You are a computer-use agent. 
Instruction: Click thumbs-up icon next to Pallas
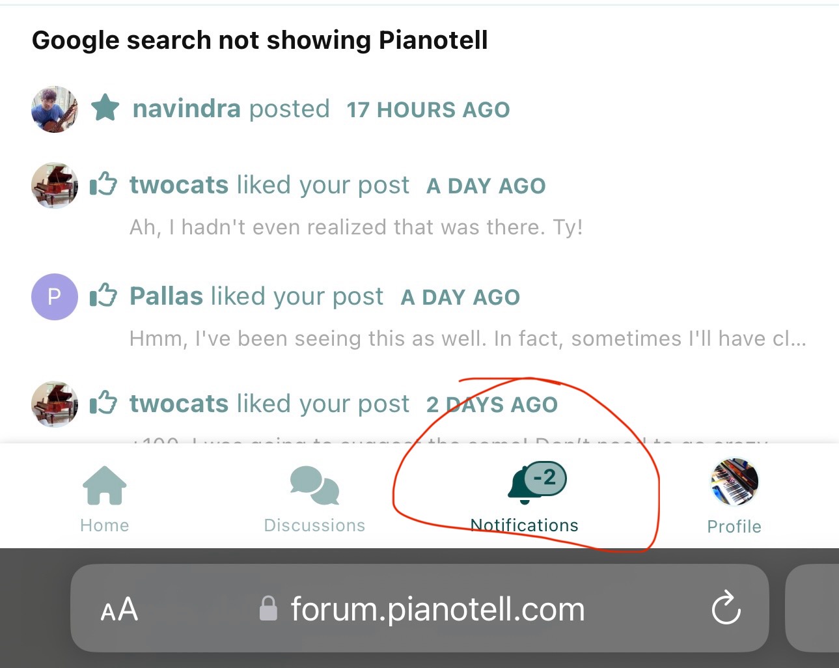[x=103, y=296]
